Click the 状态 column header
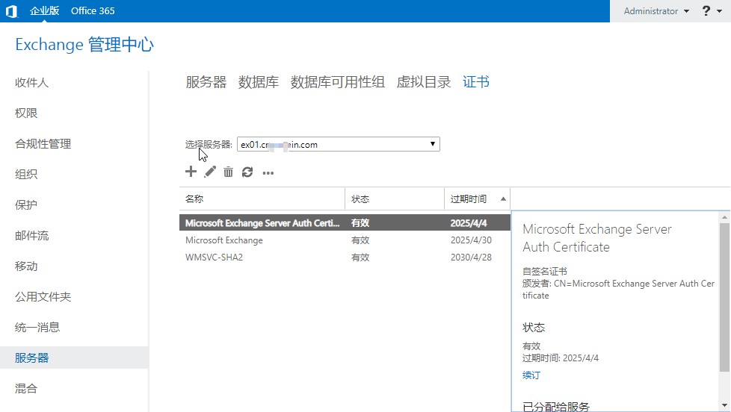Screen dimensions: 731x412 click(395, 199)
